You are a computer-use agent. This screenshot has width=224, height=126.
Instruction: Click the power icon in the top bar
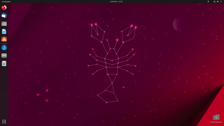coord(221,2)
